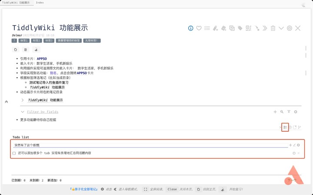
Task: Click the highlighted todo list icon
Action: [x=285, y=127]
